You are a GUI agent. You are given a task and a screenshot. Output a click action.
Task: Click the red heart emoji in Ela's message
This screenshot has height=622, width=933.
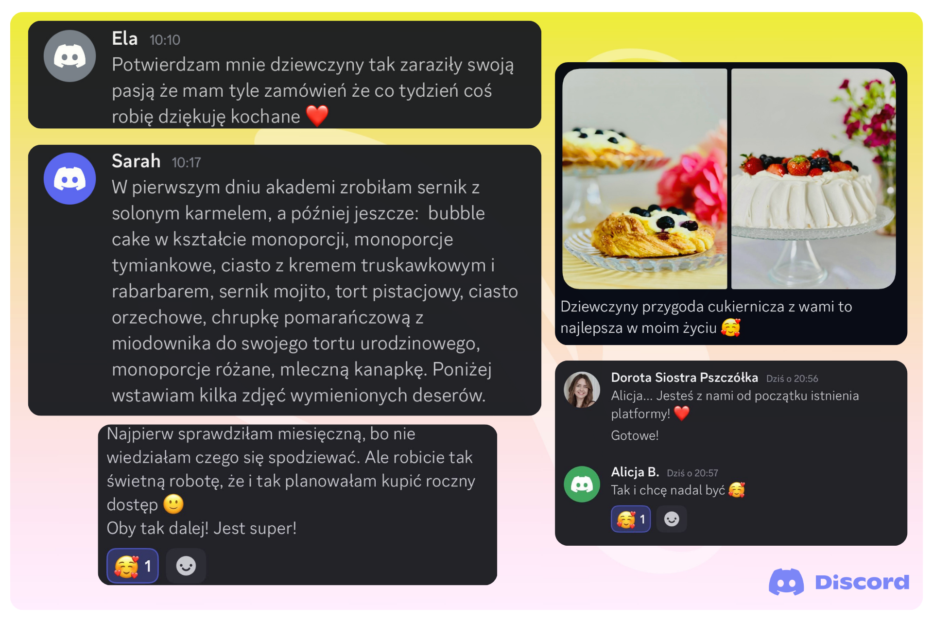(x=317, y=116)
